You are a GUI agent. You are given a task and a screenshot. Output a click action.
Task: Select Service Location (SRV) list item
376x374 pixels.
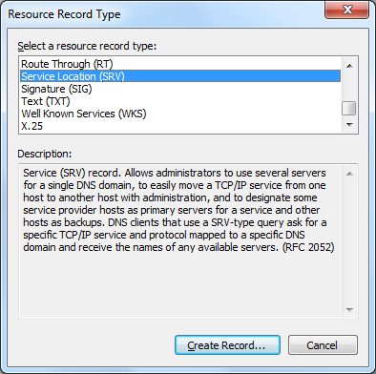(x=180, y=76)
